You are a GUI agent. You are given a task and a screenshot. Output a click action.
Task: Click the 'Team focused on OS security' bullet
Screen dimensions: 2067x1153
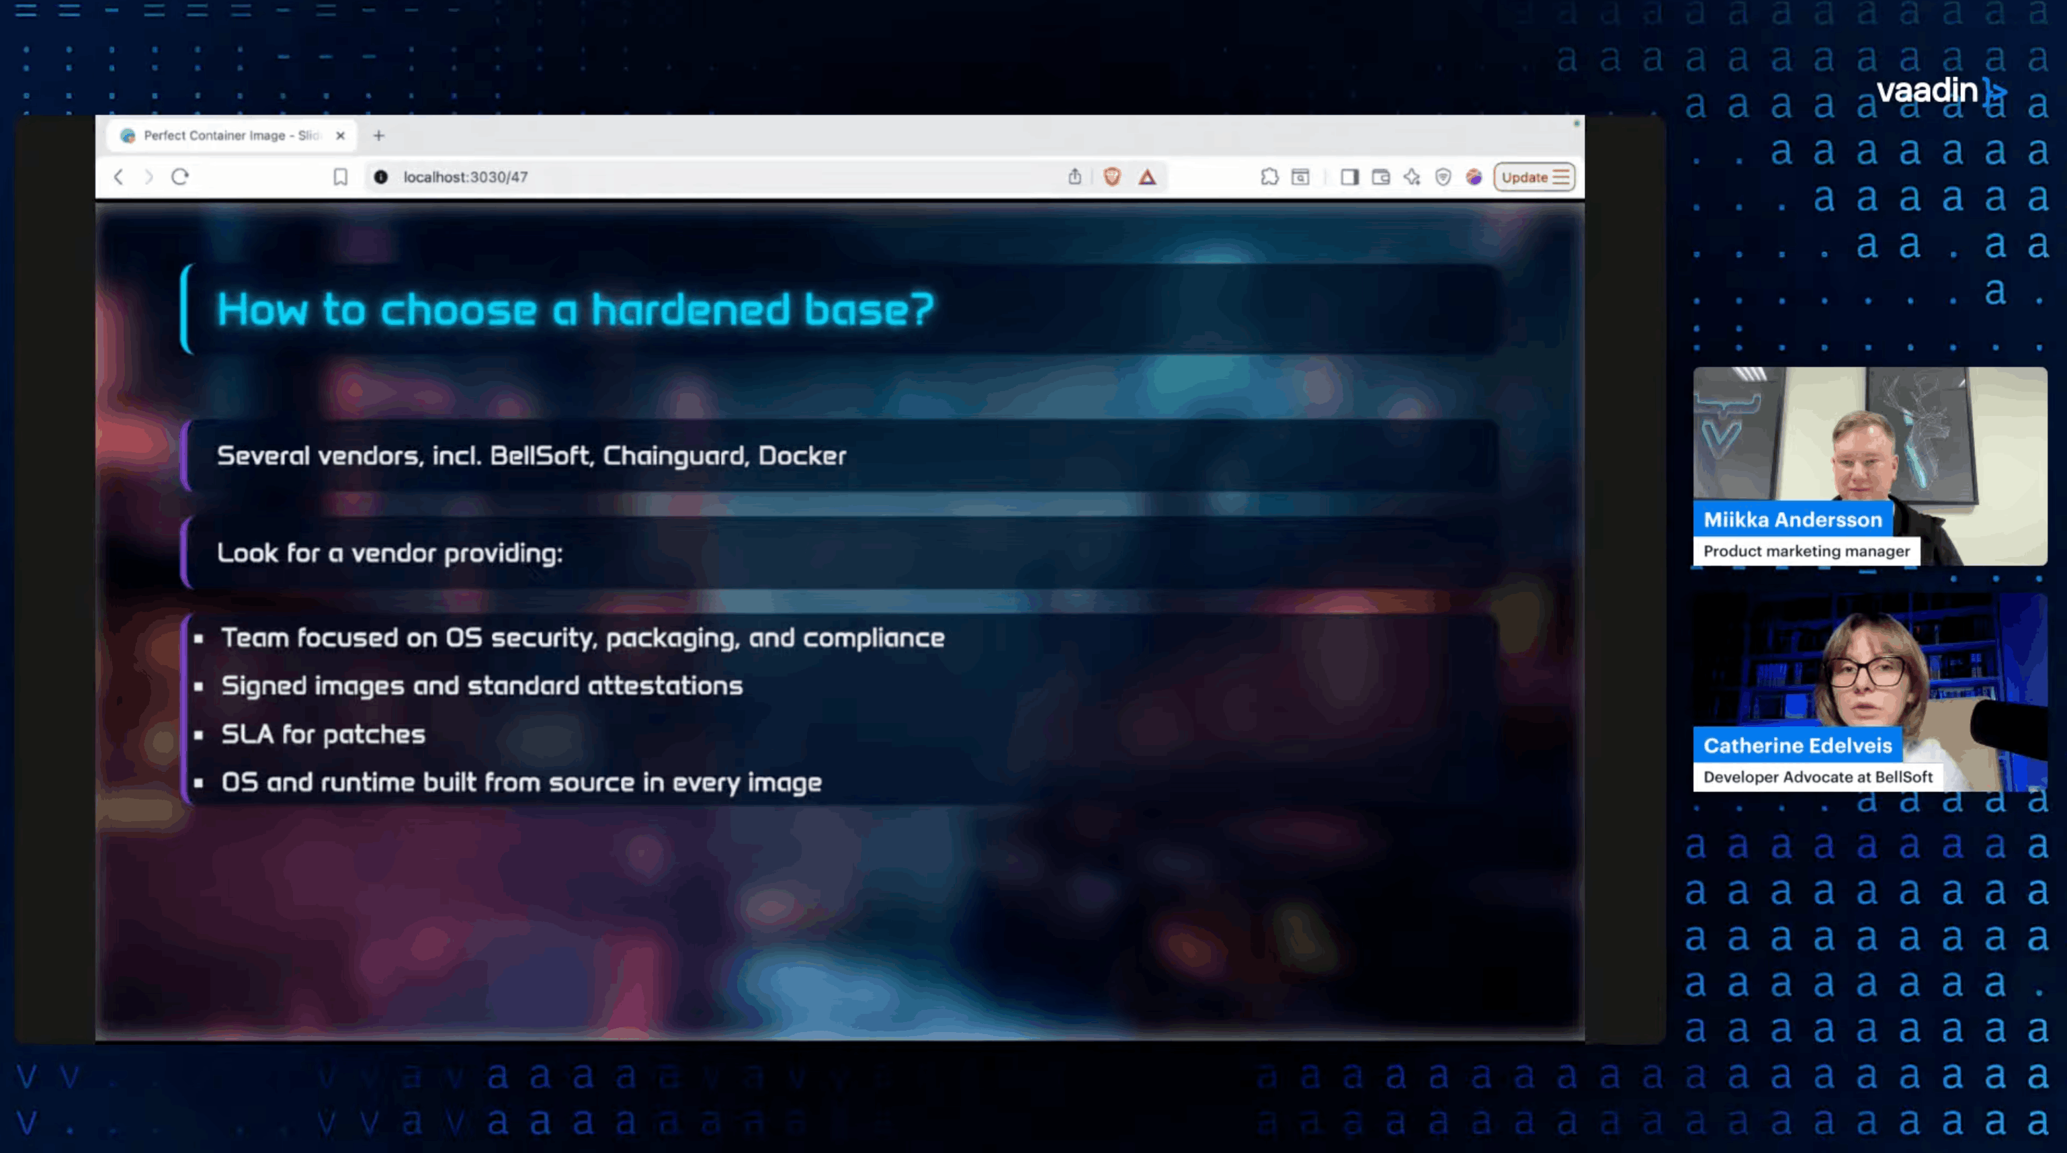583,638
